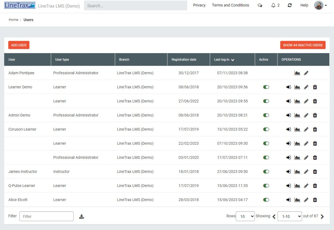This screenshot has height=230, width=334.
Task: Toggle Active for user registered 03/01/2020
Action: pyautogui.click(x=266, y=157)
